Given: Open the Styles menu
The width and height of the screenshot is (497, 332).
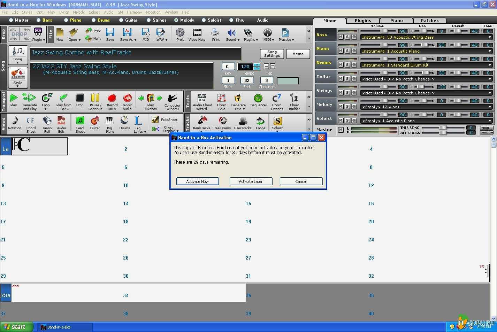Looking at the screenshot, I should (x=27, y=12).
